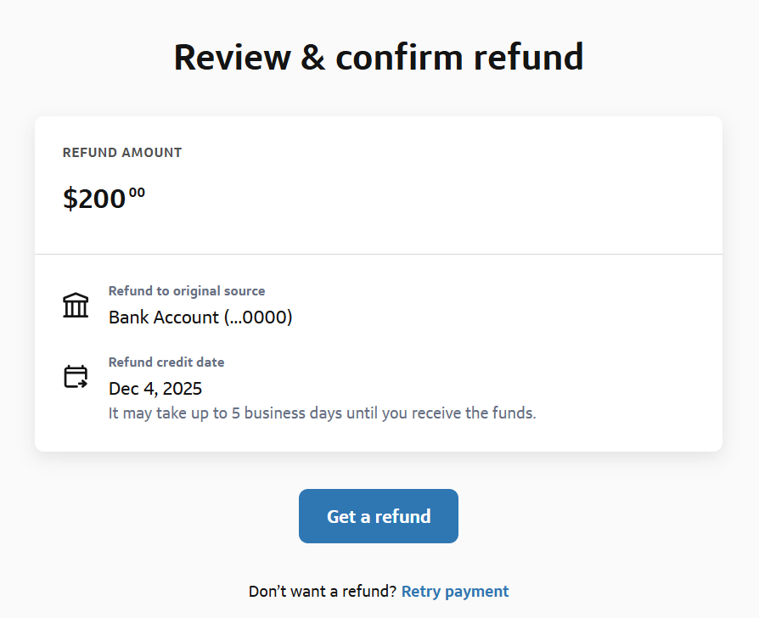The image size is (759, 618).
Task: Click the Refund to original source label
Action: [x=187, y=291]
